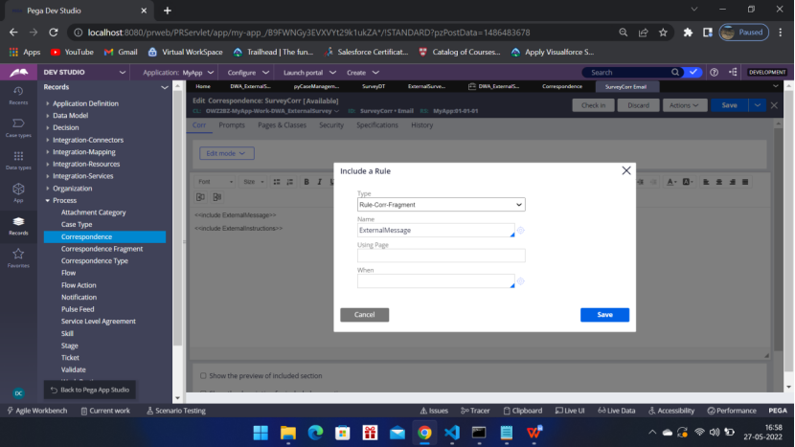Open the Recents sidebar icon
Screen dimensions: 795x447
[x=18, y=96]
